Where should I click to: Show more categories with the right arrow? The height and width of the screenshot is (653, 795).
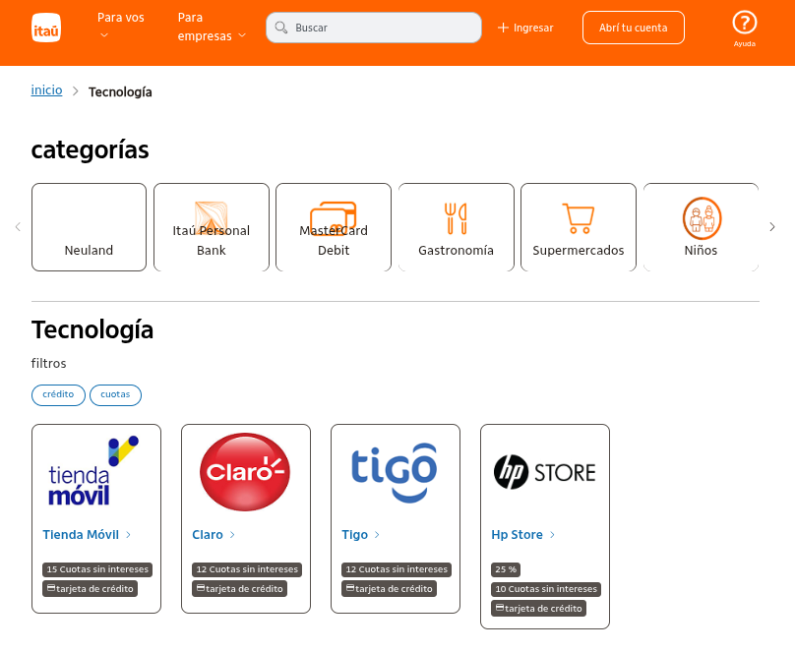(x=772, y=226)
